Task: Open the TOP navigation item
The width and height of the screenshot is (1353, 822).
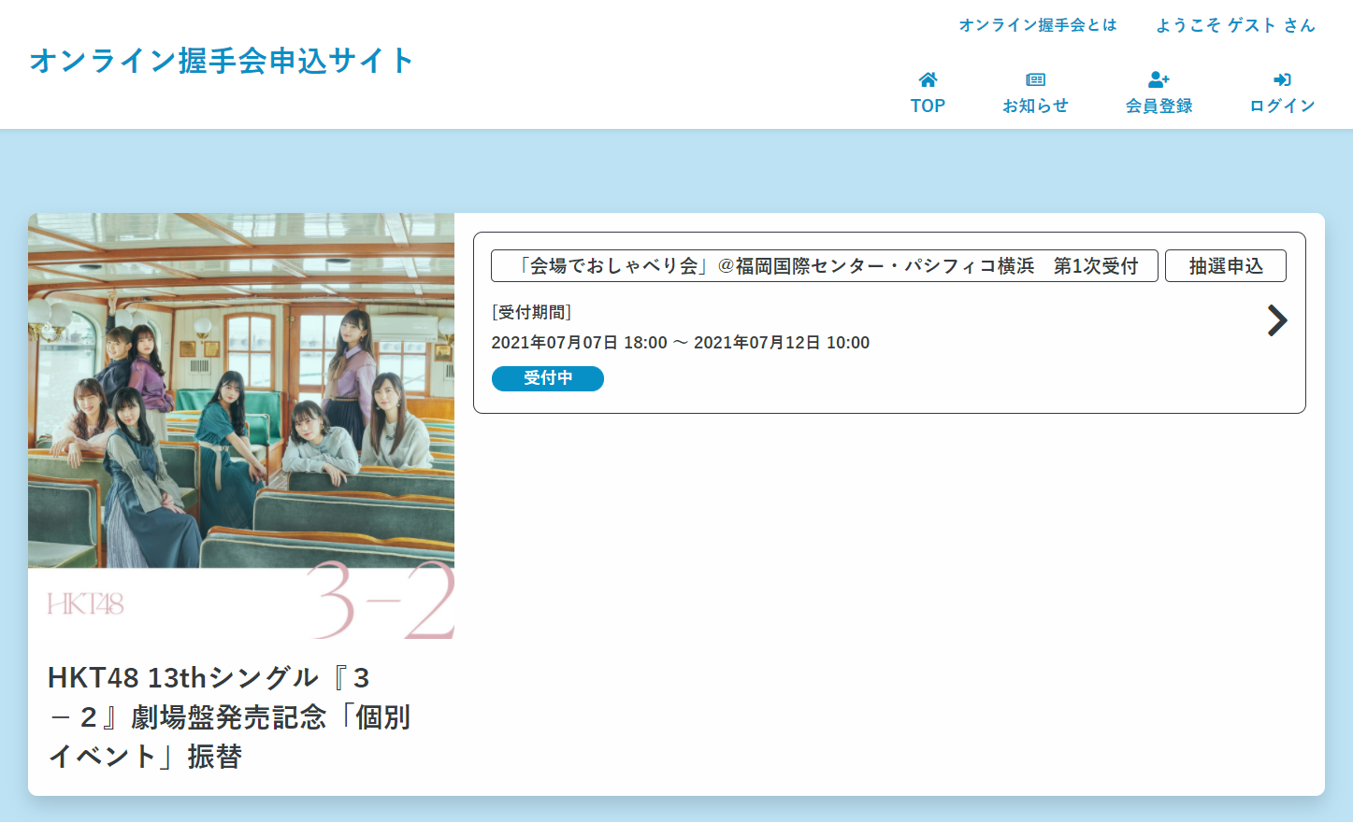Action: tap(928, 93)
